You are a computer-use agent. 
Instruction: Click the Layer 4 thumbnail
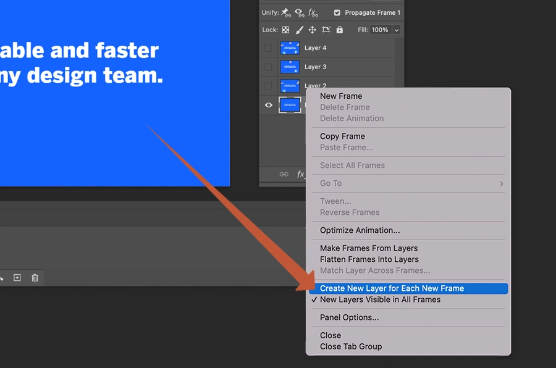(x=289, y=48)
